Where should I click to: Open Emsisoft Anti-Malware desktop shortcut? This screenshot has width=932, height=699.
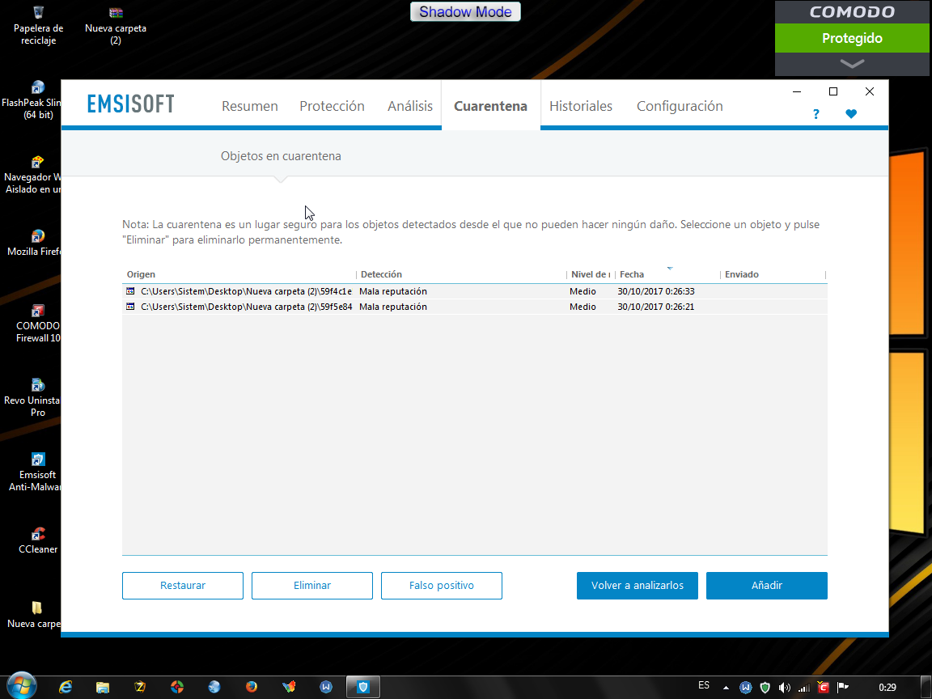pyautogui.click(x=36, y=472)
